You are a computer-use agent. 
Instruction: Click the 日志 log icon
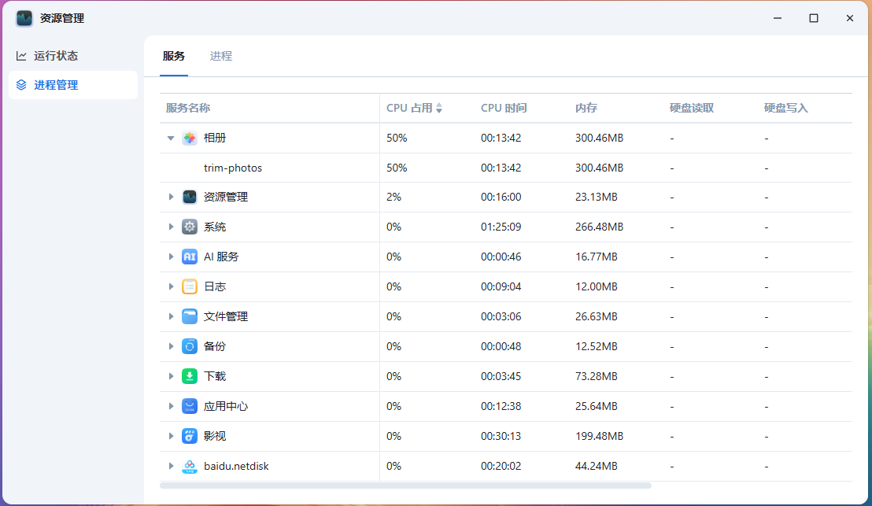[190, 286]
